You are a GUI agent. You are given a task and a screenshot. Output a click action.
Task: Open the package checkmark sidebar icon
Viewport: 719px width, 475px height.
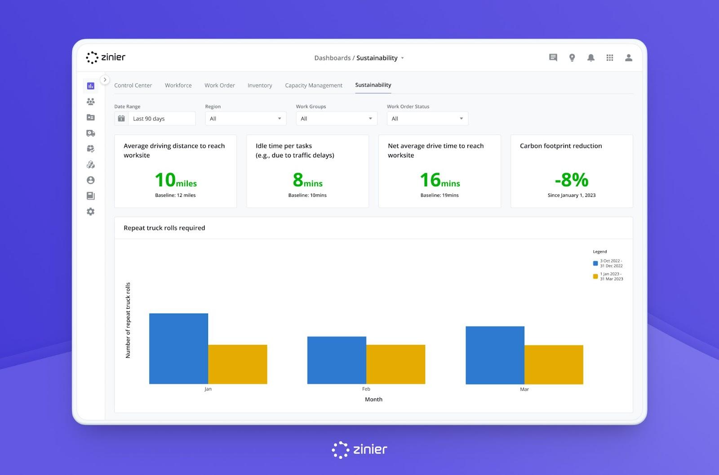pyautogui.click(x=91, y=148)
